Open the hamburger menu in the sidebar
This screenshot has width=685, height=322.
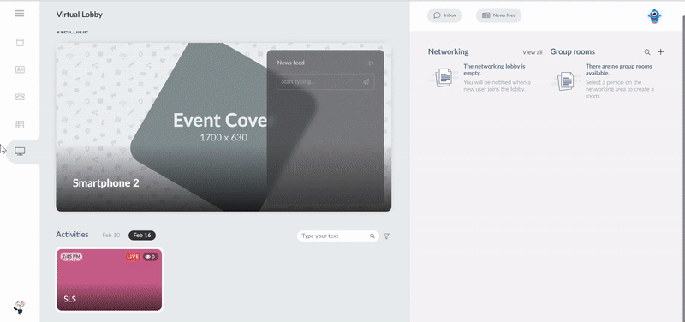[x=20, y=13]
